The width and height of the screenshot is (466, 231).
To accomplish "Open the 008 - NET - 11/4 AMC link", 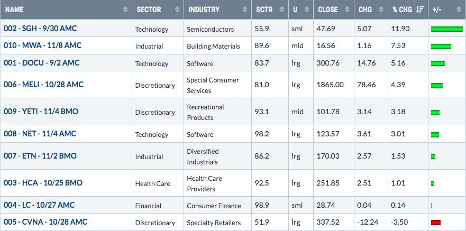I will click(40, 134).
